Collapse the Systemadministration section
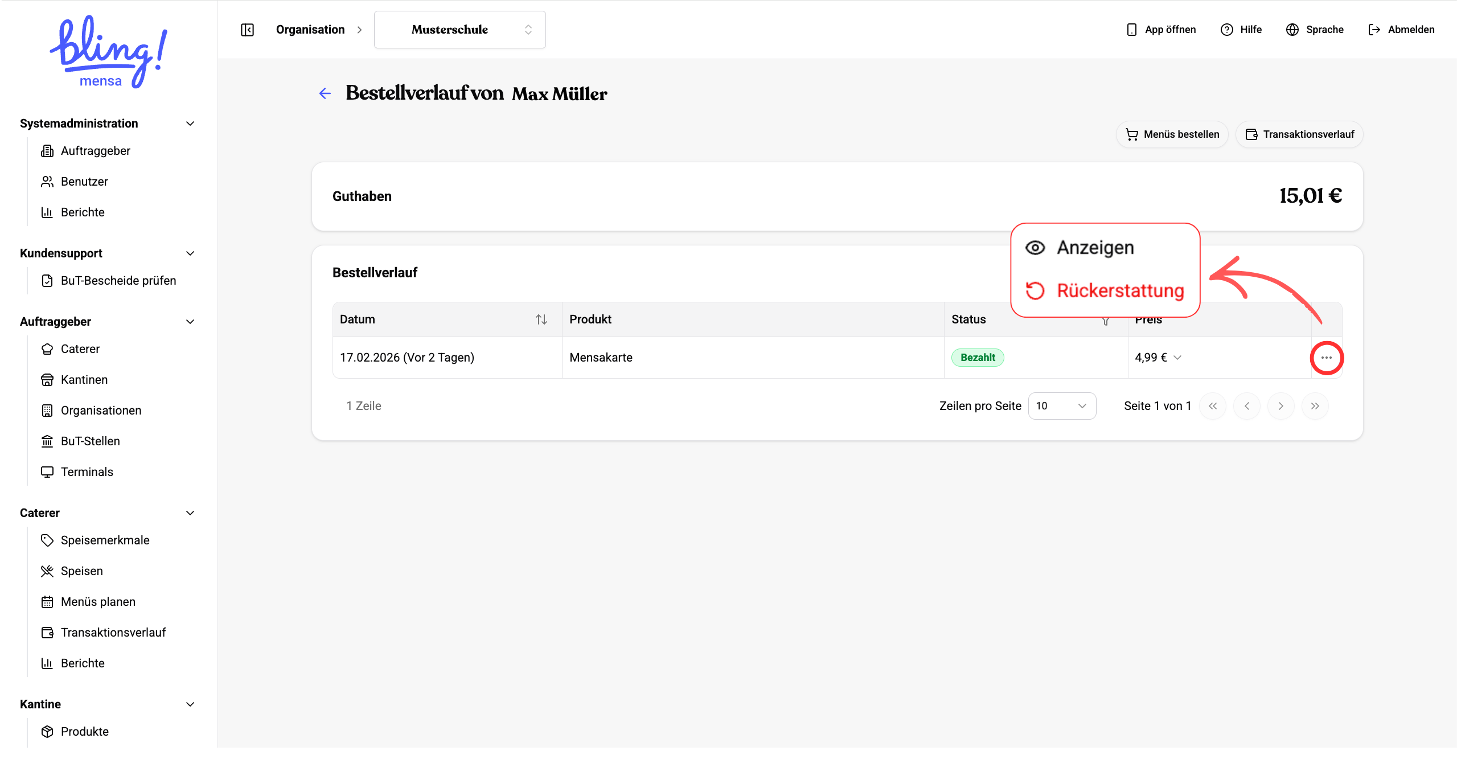The width and height of the screenshot is (1457, 767). point(190,124)
